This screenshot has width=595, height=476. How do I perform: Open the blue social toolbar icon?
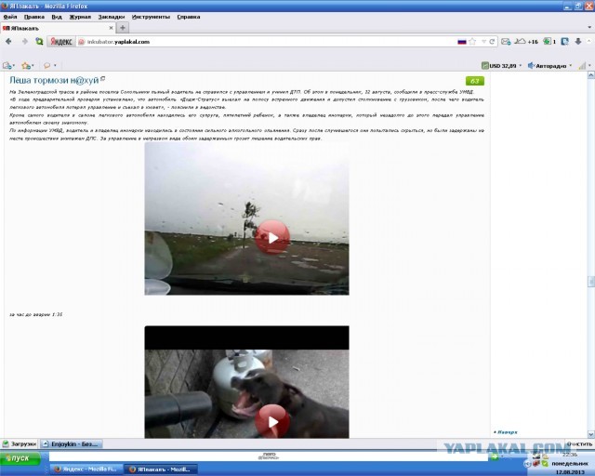click(564, 42)
